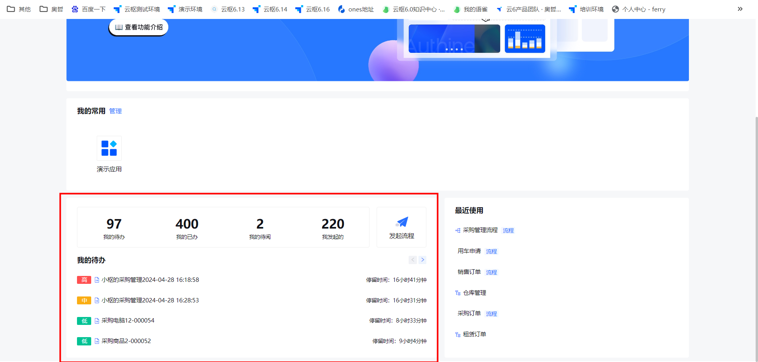Click the 仓库管理 tree icon
This screenshot has height=362, width=758.
(458, 293)
